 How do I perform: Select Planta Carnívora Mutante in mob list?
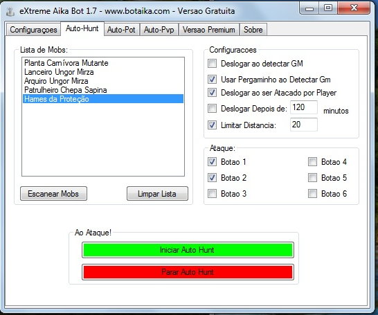pos(103,63)
